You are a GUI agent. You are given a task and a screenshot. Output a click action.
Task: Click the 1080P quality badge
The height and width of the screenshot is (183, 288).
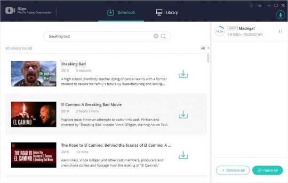coord(232,28)
